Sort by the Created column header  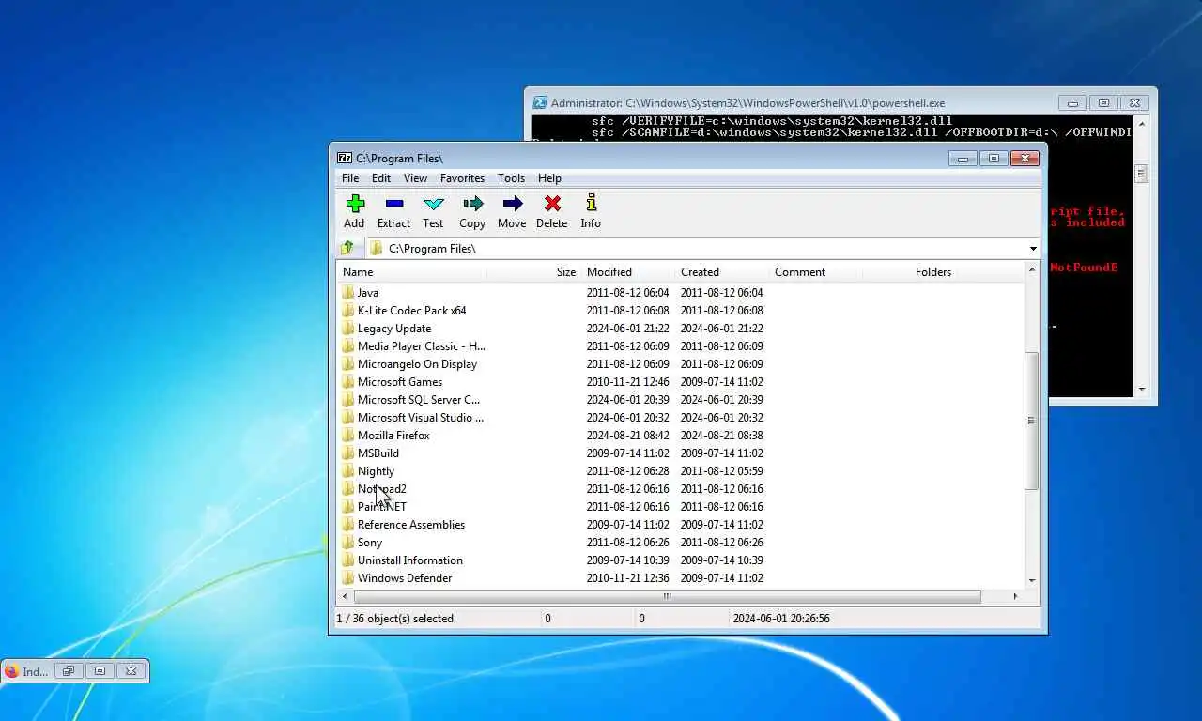click(721, 272)
